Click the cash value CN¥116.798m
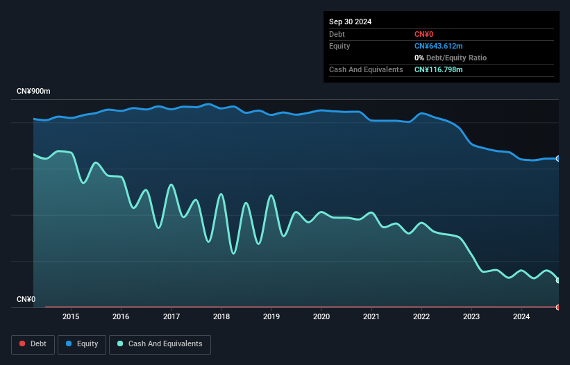 438,69
